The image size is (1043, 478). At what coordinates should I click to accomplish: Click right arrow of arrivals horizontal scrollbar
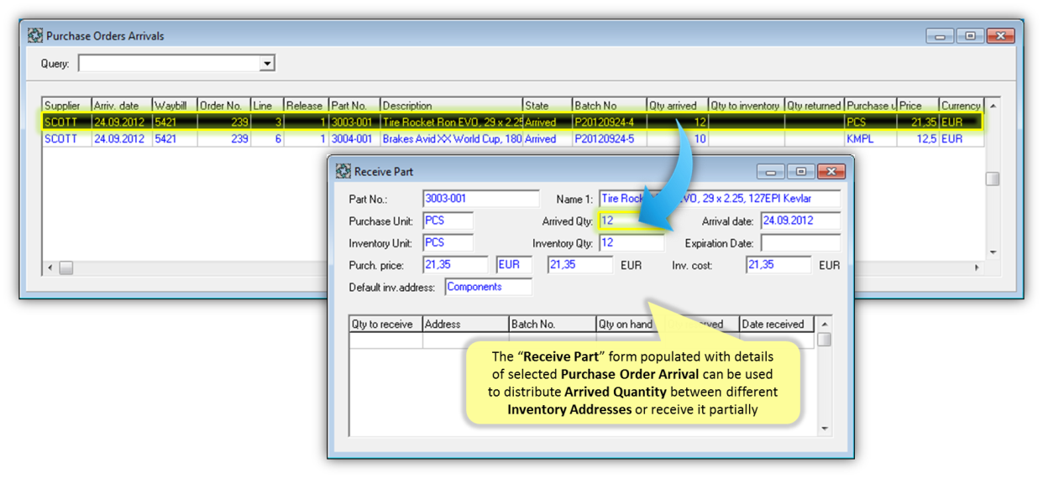[976, 268]
